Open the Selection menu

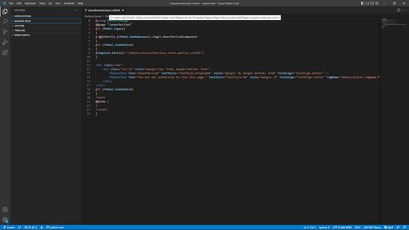pyautogui.click(x=30, y=4)
